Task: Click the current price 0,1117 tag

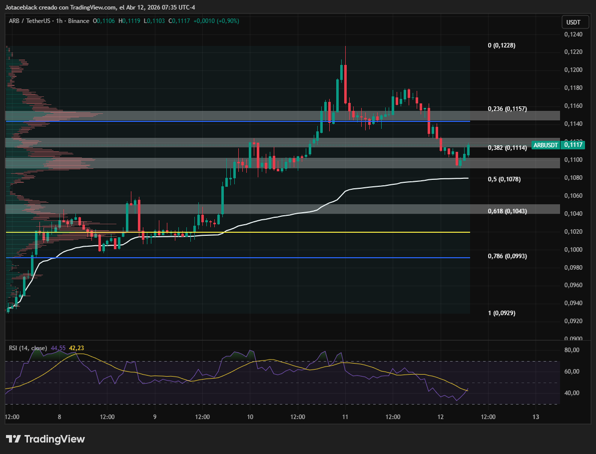Action: pos(573,145)
